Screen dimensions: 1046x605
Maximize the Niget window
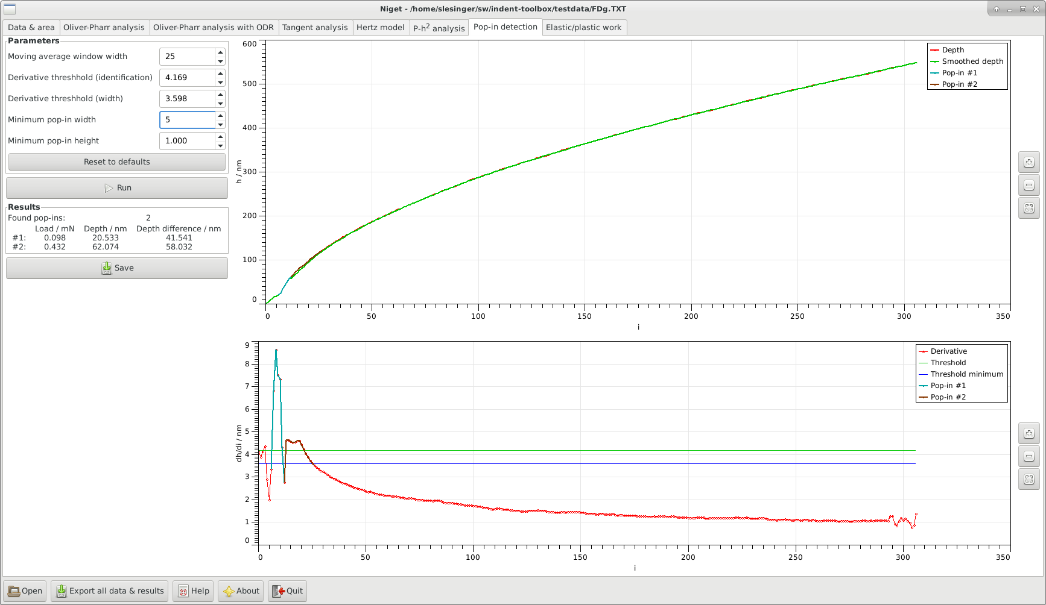coord(1023,9)
